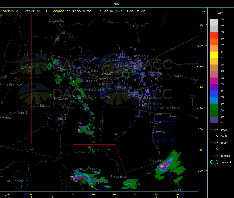The width and height of the screenshot is (234, 198).
Task: Click the -20 km bottom axis label
Action: pos(10,194)
